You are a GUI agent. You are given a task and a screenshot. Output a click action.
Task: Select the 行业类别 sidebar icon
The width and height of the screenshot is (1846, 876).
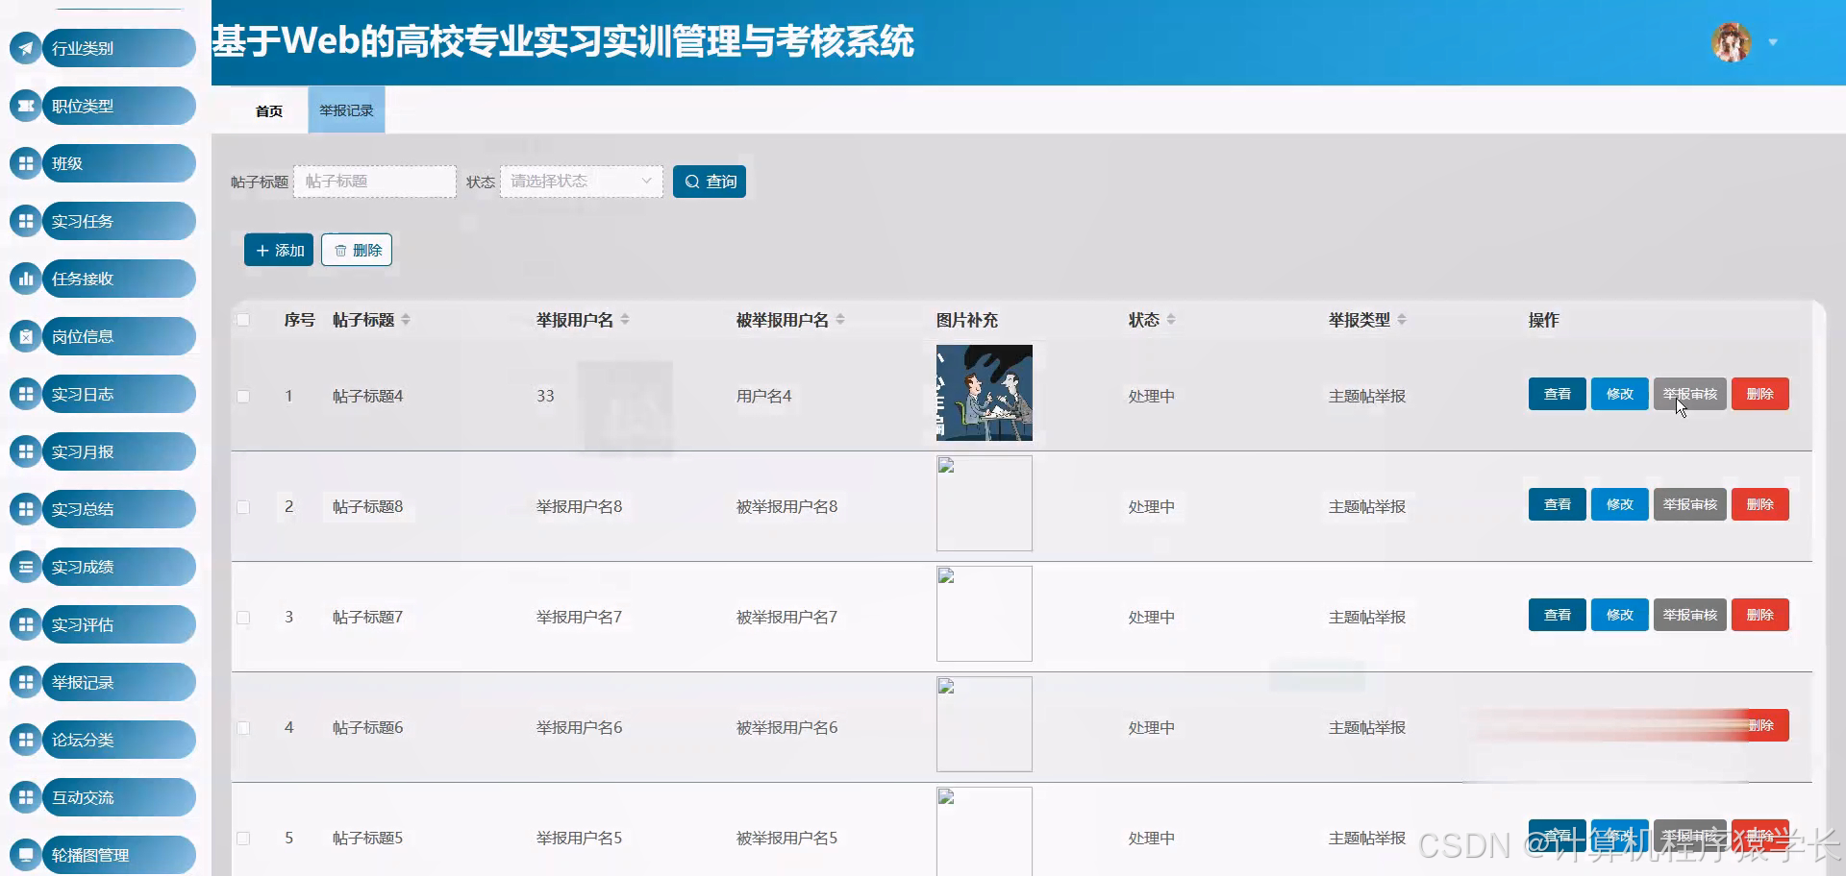[x=25, y=48]
